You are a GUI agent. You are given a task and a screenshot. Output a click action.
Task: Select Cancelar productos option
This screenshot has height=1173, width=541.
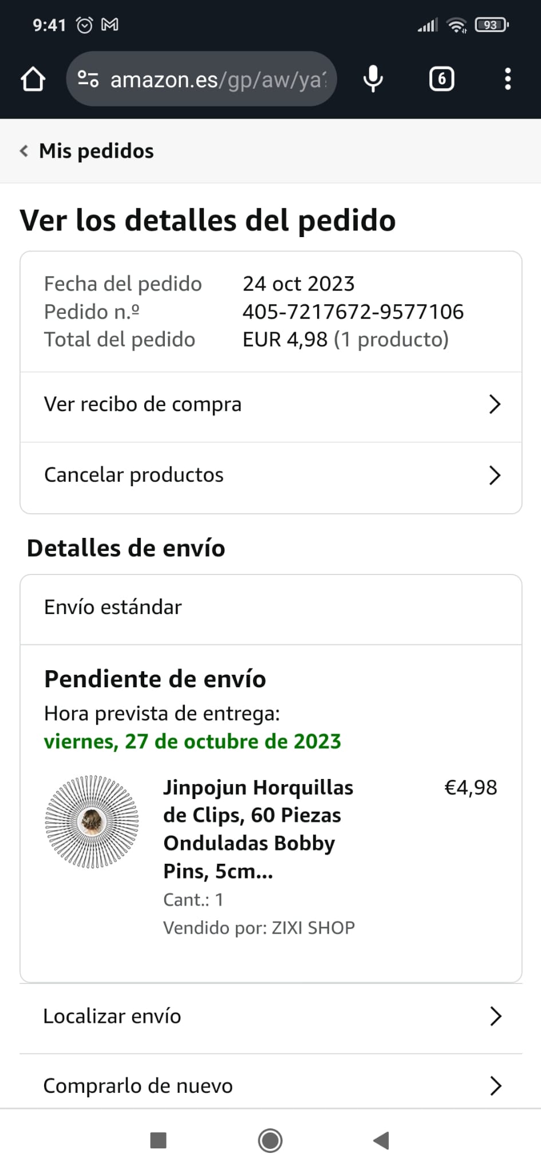[x=134, y=475]
